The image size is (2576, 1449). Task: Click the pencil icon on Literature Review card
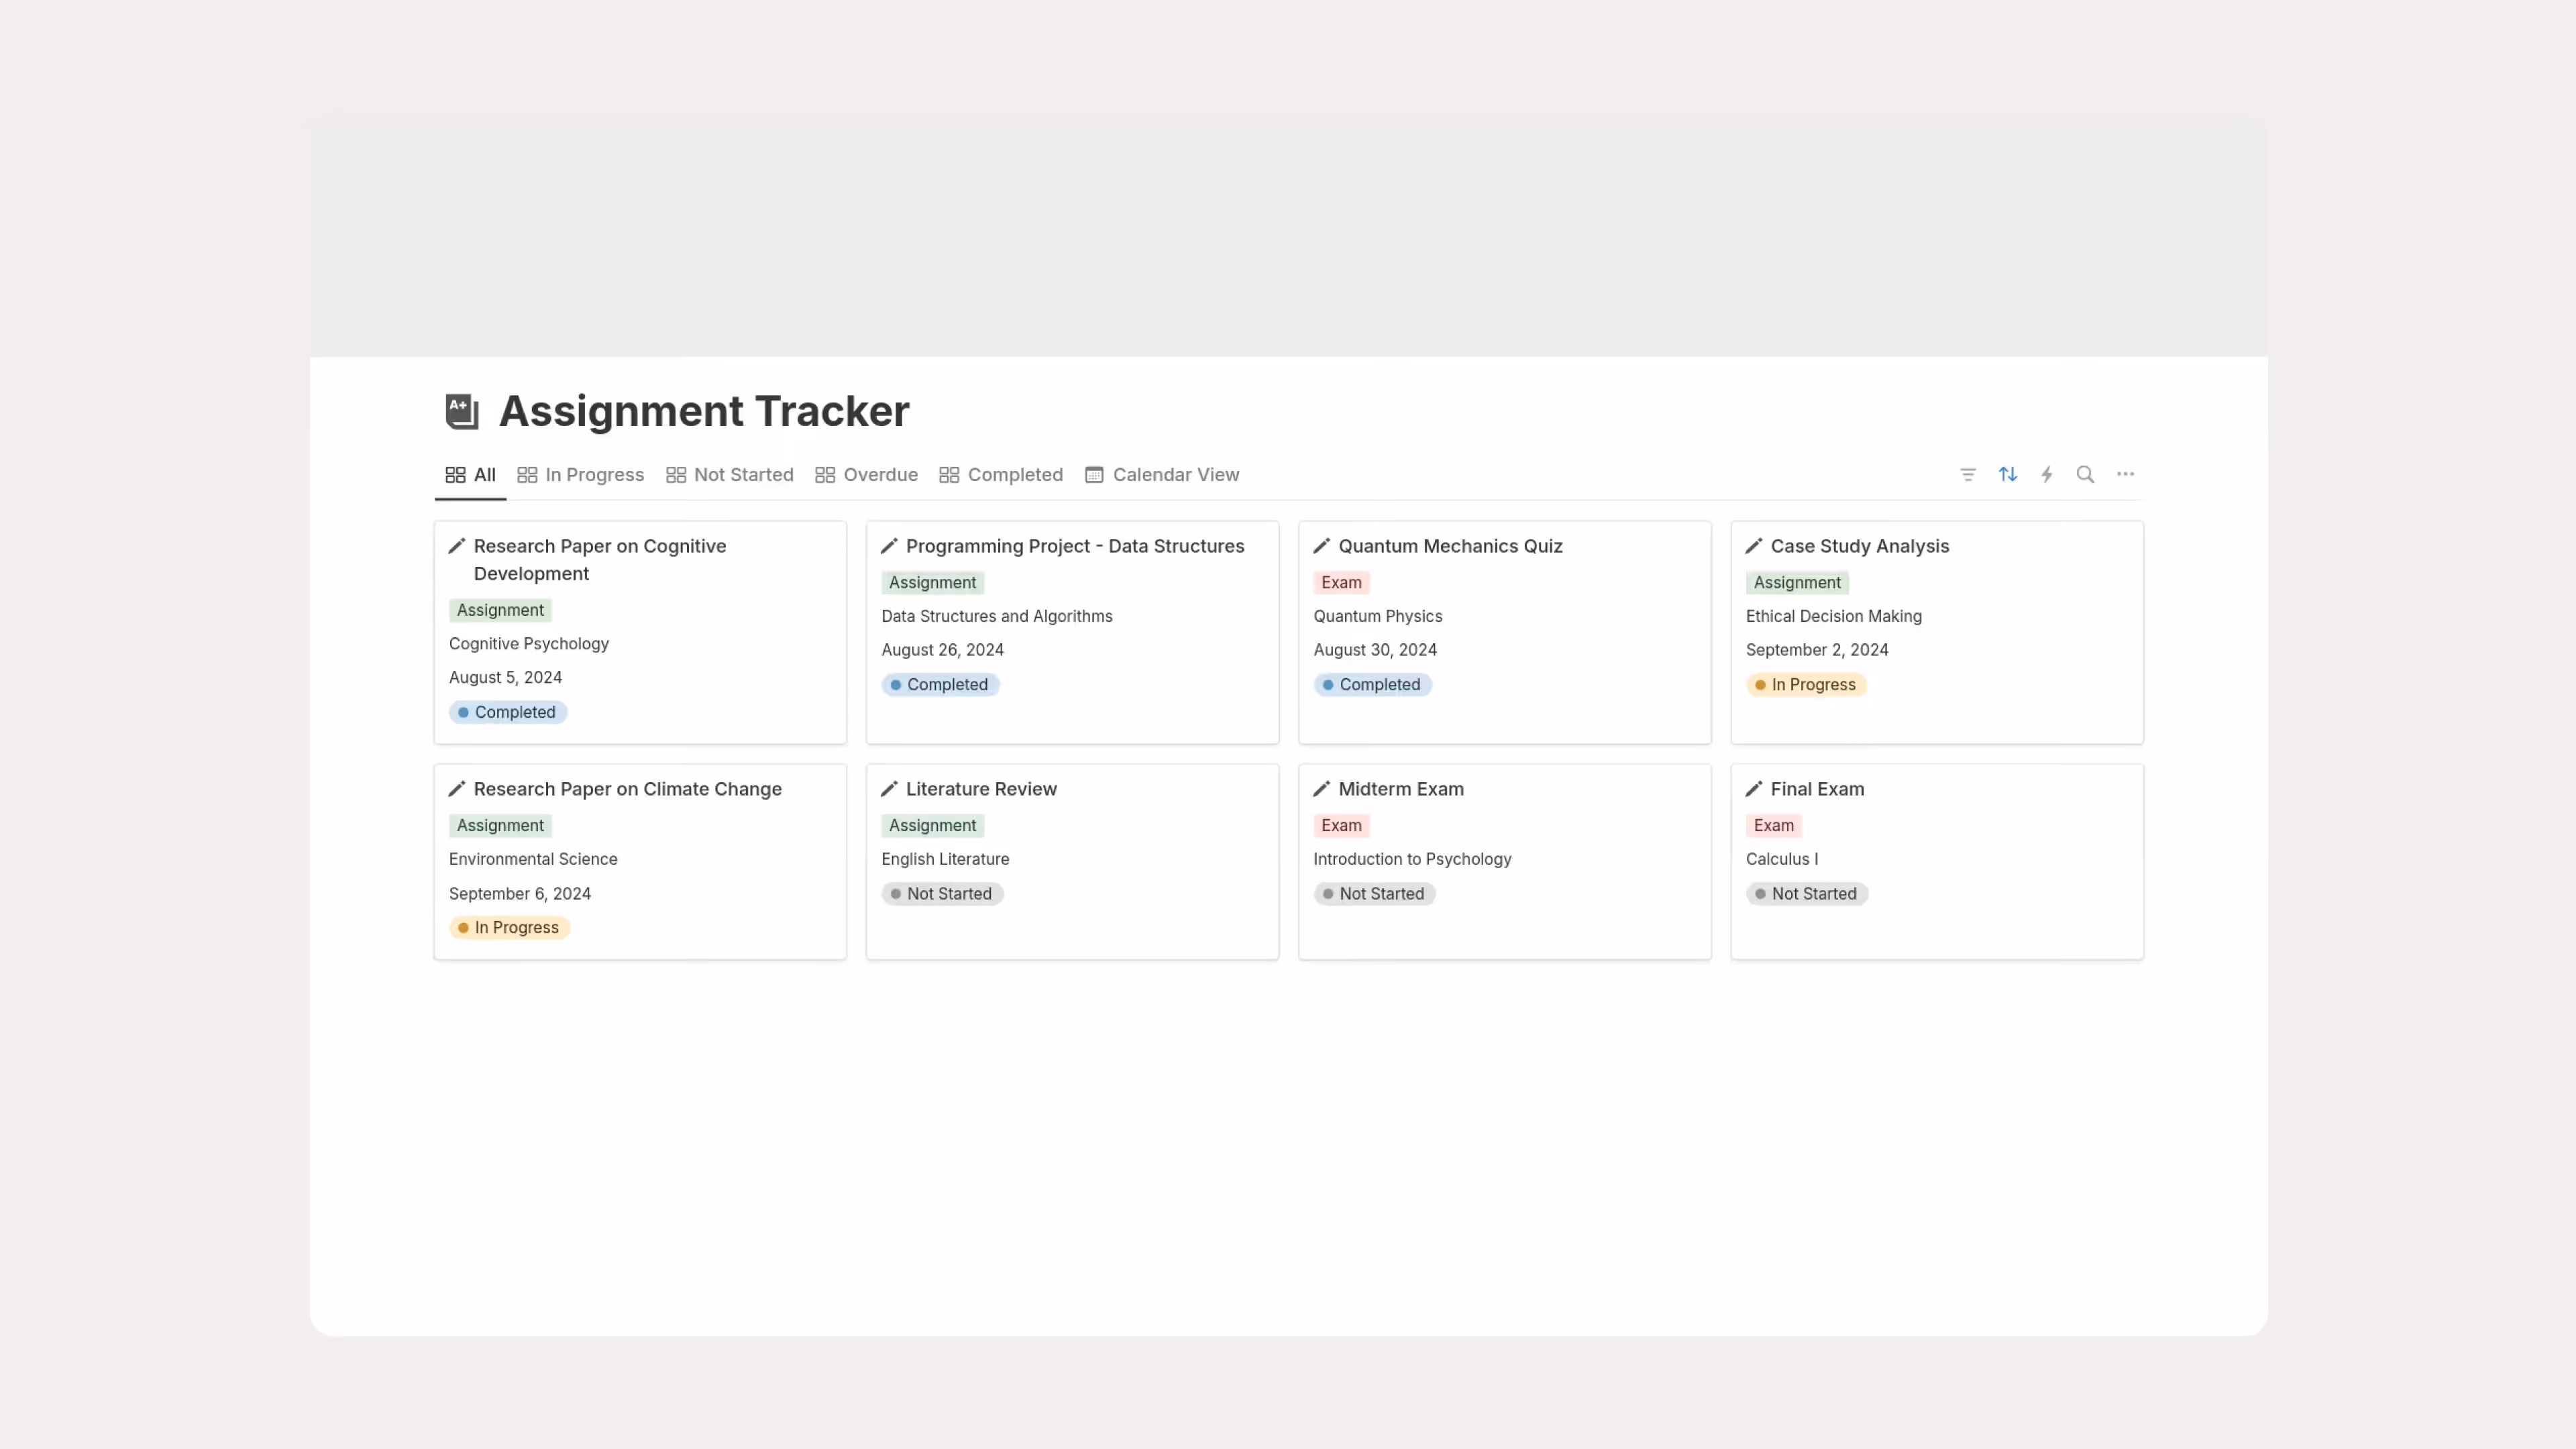[890, 789]
